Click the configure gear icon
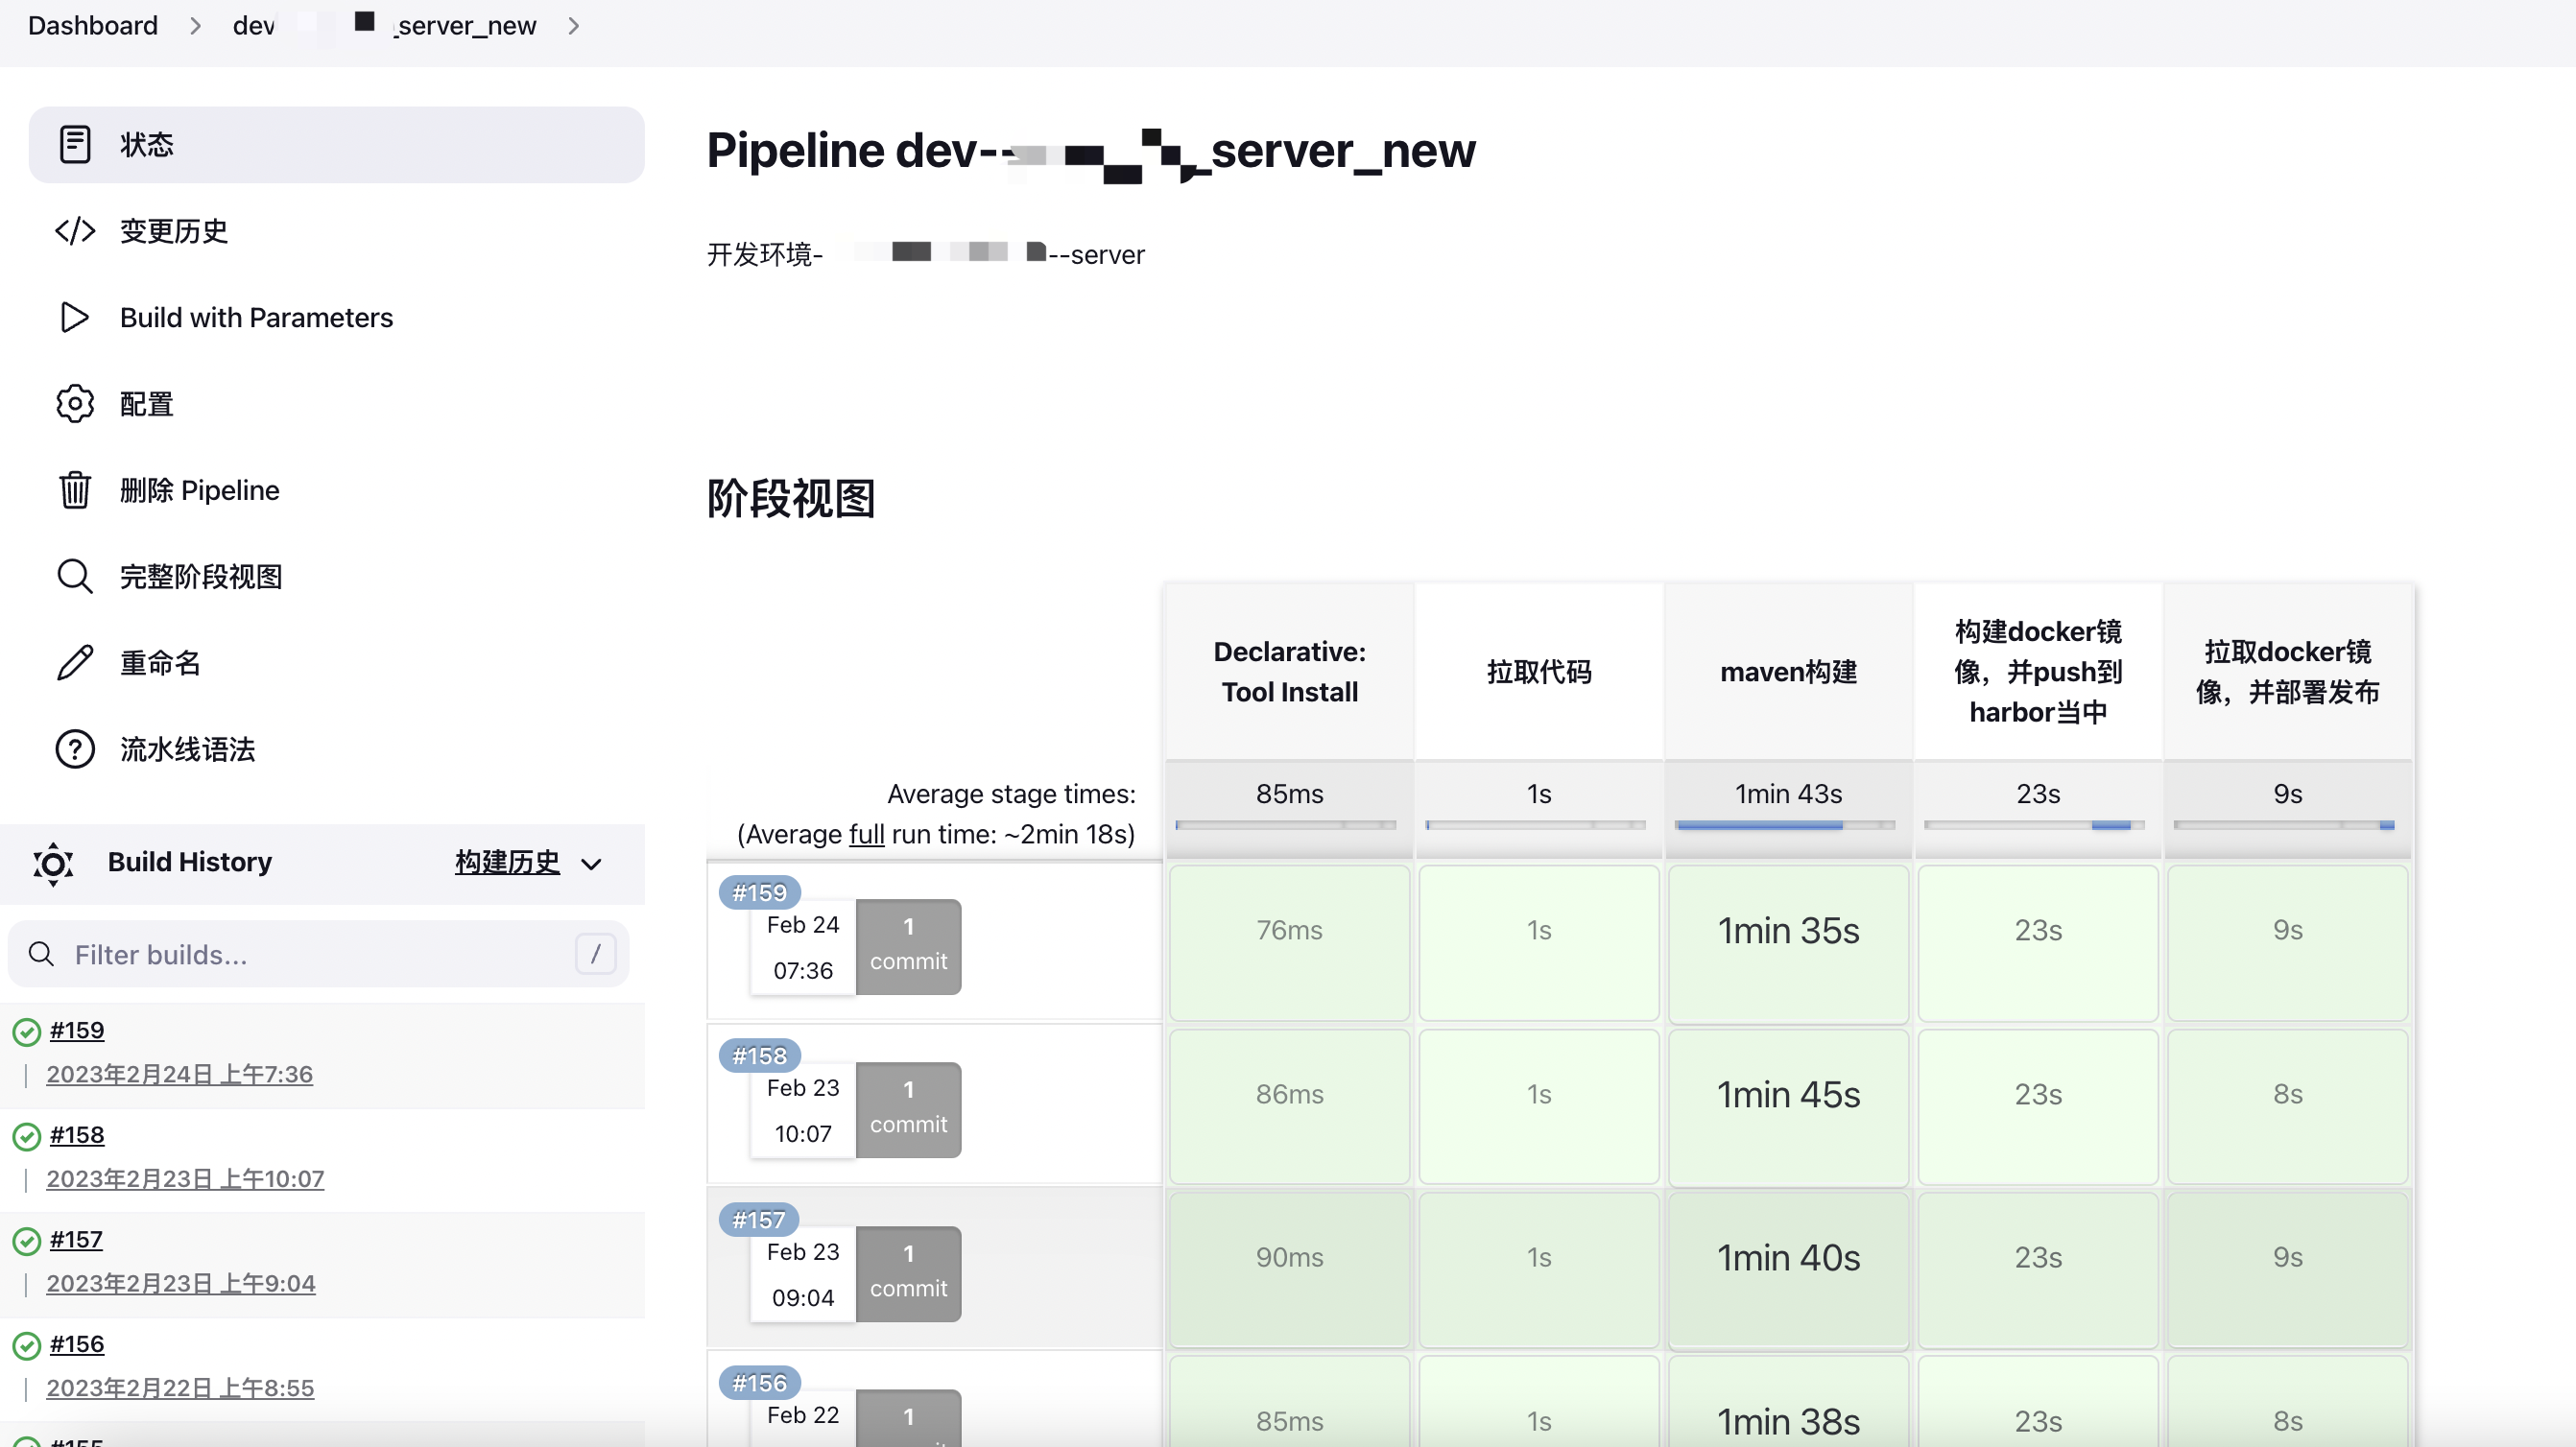2576x1447 pixels. pyautogui.click(x=75, y=404)
